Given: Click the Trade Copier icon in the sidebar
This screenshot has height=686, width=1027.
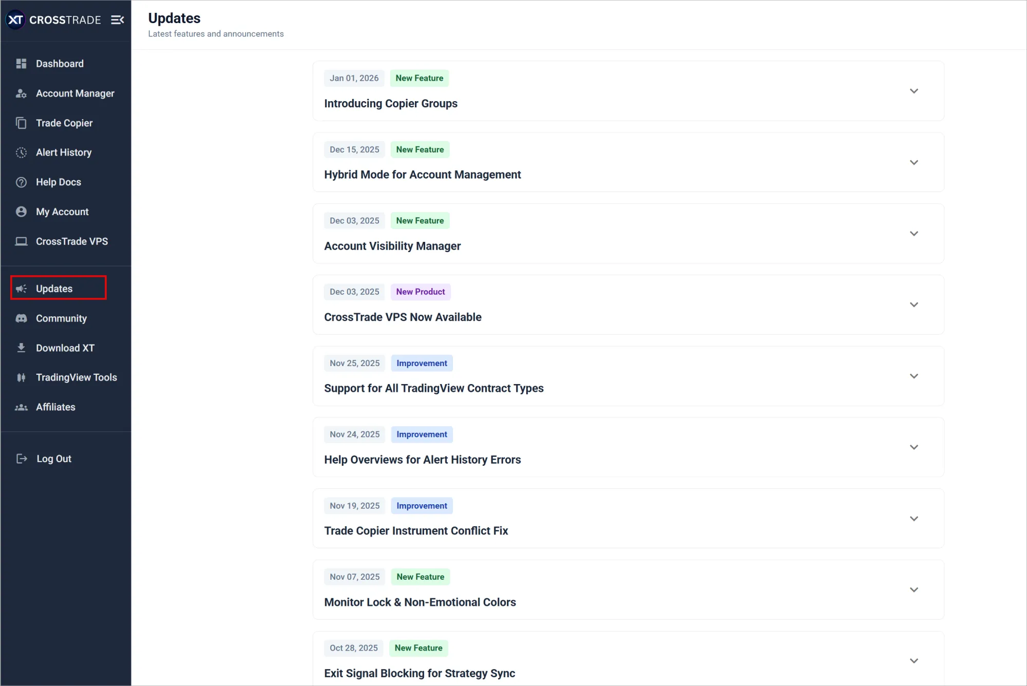Looking at the screenshot, I should (21, 123).
